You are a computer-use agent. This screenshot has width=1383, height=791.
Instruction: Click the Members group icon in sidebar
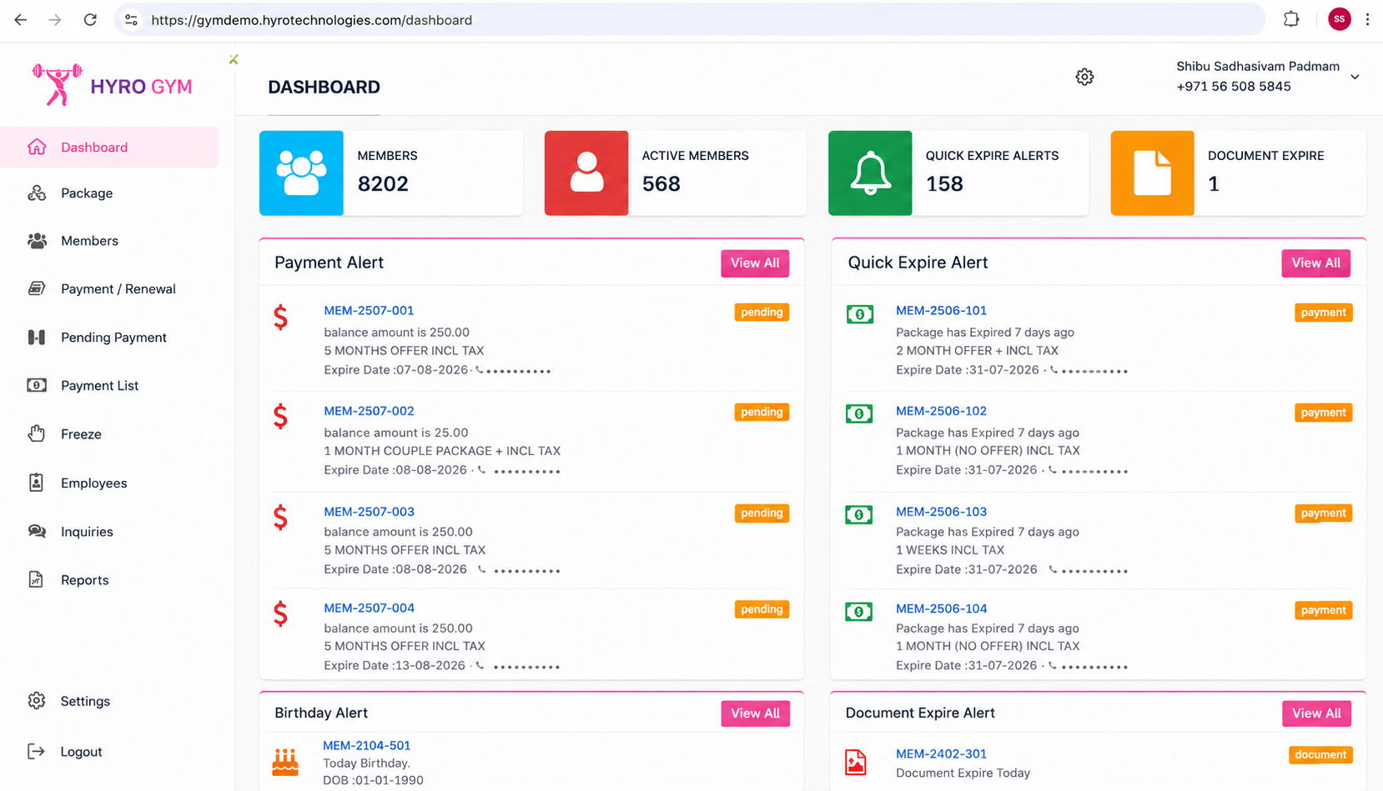point(37,241)
